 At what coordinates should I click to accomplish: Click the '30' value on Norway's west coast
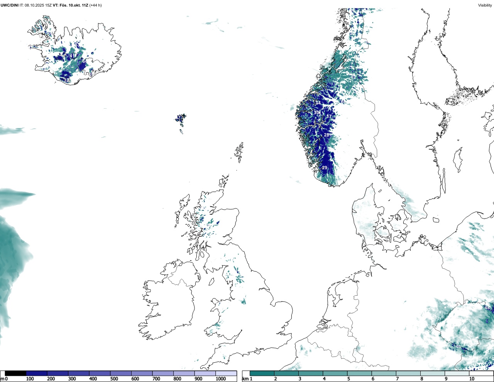pyautogui.click(x=316, y=113)
